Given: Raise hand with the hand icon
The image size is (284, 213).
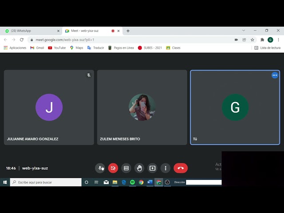Looking at the screenshot, I should coord(139,168).
